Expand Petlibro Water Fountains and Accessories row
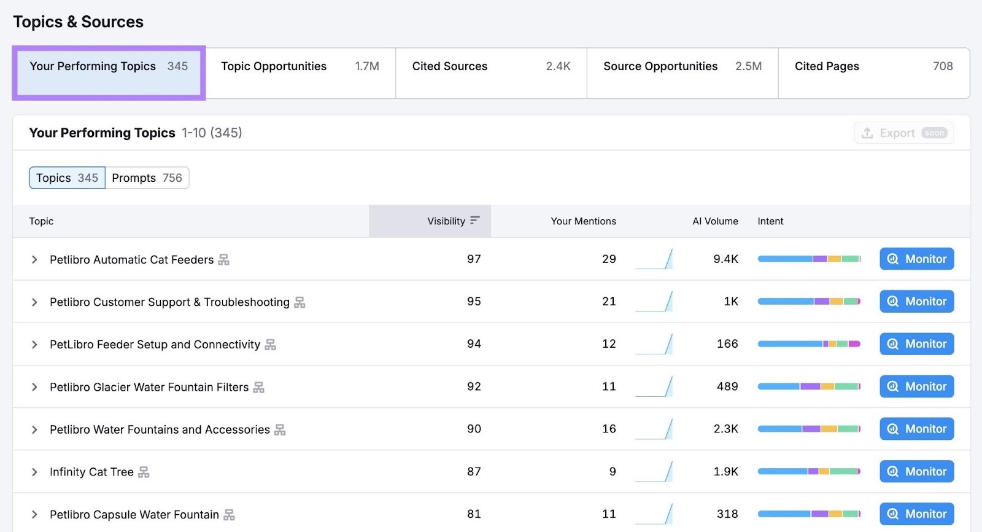This screenshot has width=982, height=532. pos(34,429)
